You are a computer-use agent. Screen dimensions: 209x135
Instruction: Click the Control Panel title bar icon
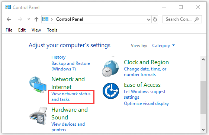[8, 7]
